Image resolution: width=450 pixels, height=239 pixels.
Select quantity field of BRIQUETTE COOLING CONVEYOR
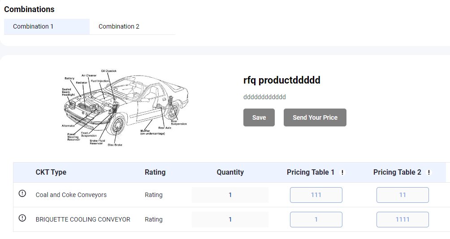230,219
